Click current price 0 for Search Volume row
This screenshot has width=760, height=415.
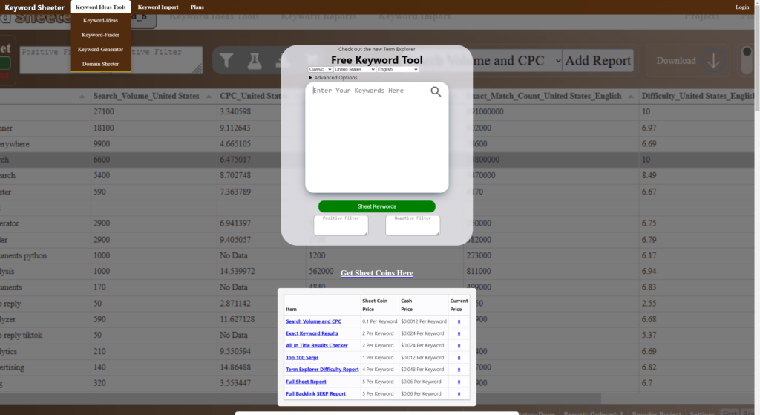pos(459,321)
